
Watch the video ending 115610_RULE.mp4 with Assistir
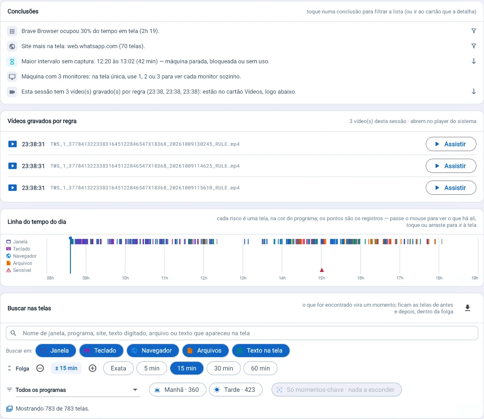point(451,188)
